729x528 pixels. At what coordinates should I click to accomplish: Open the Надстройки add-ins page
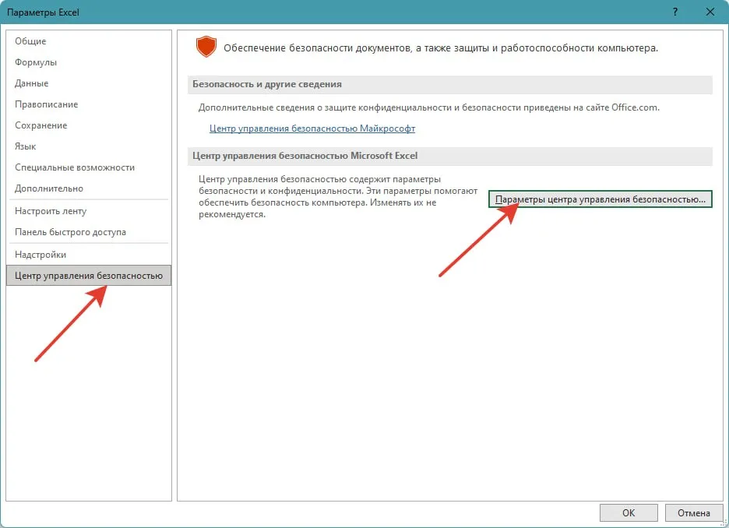[40, 255]
